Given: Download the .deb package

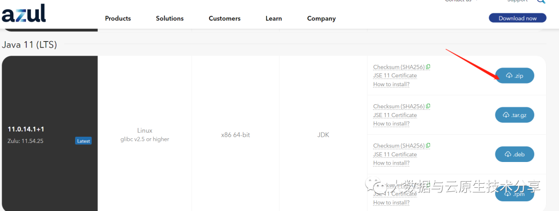Looking at the screenshot, I should tap(514, 154).
